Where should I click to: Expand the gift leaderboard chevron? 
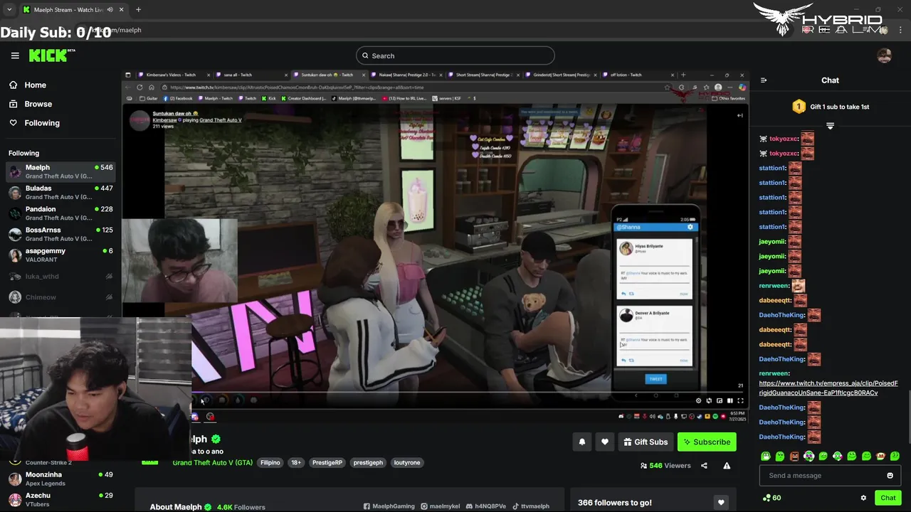830,126
